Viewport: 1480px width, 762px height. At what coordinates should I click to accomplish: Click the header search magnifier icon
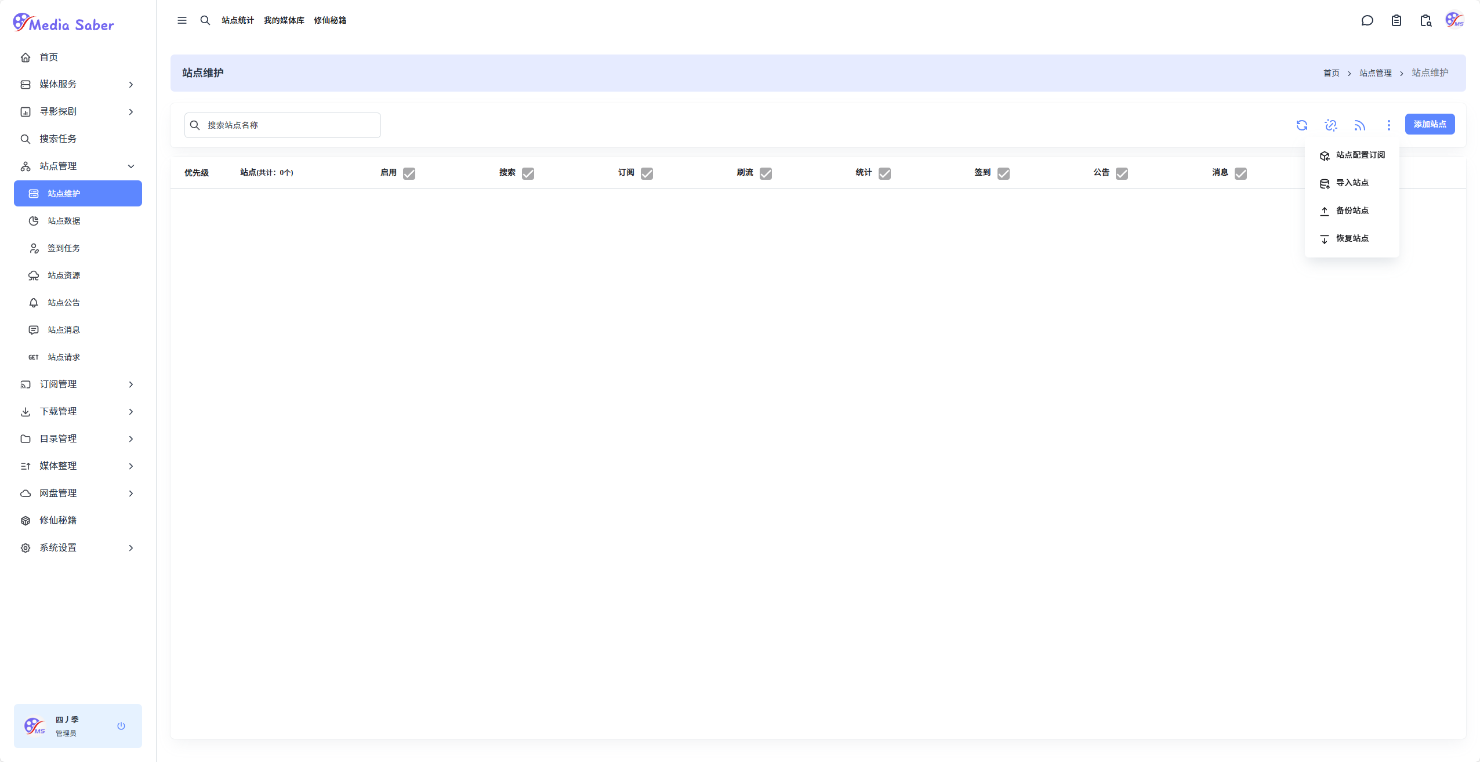[205, 20]
